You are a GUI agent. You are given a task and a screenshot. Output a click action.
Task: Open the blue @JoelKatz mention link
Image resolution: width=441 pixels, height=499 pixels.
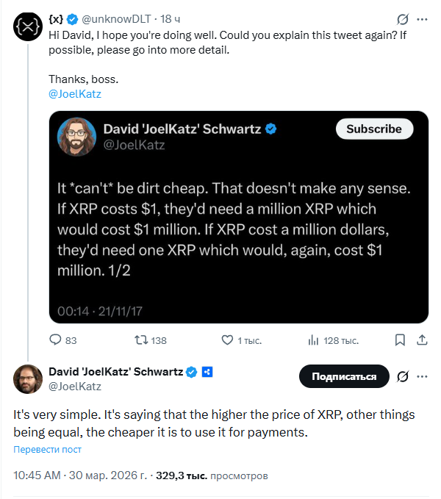coord(74,94)
